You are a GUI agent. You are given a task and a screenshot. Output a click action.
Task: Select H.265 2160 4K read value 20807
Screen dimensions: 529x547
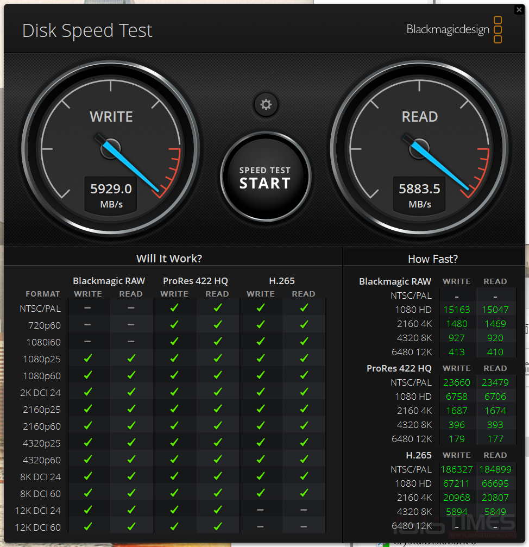click(495, 498)
